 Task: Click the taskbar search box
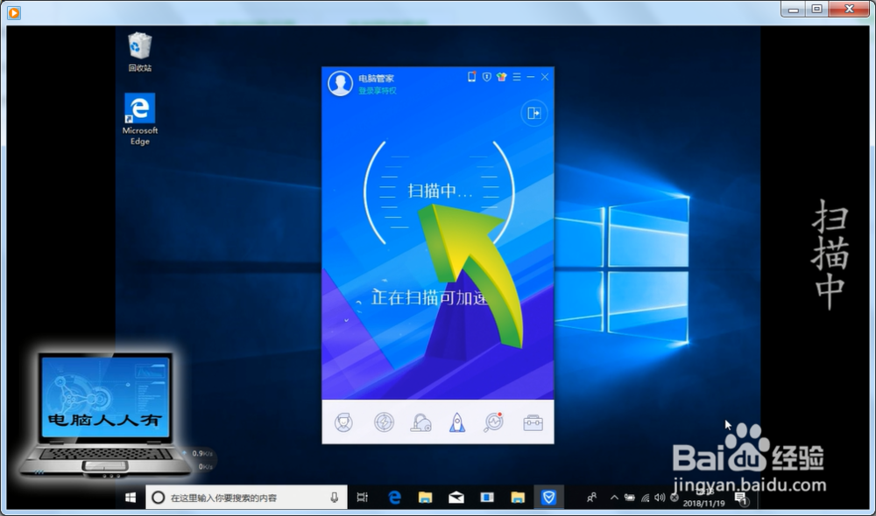(x=246, y=497)
